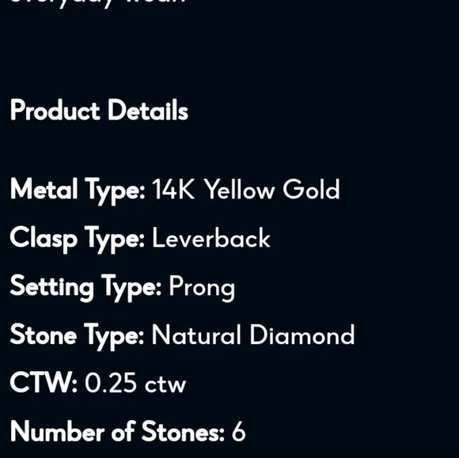Click the 0.25 ctw value

135,383
